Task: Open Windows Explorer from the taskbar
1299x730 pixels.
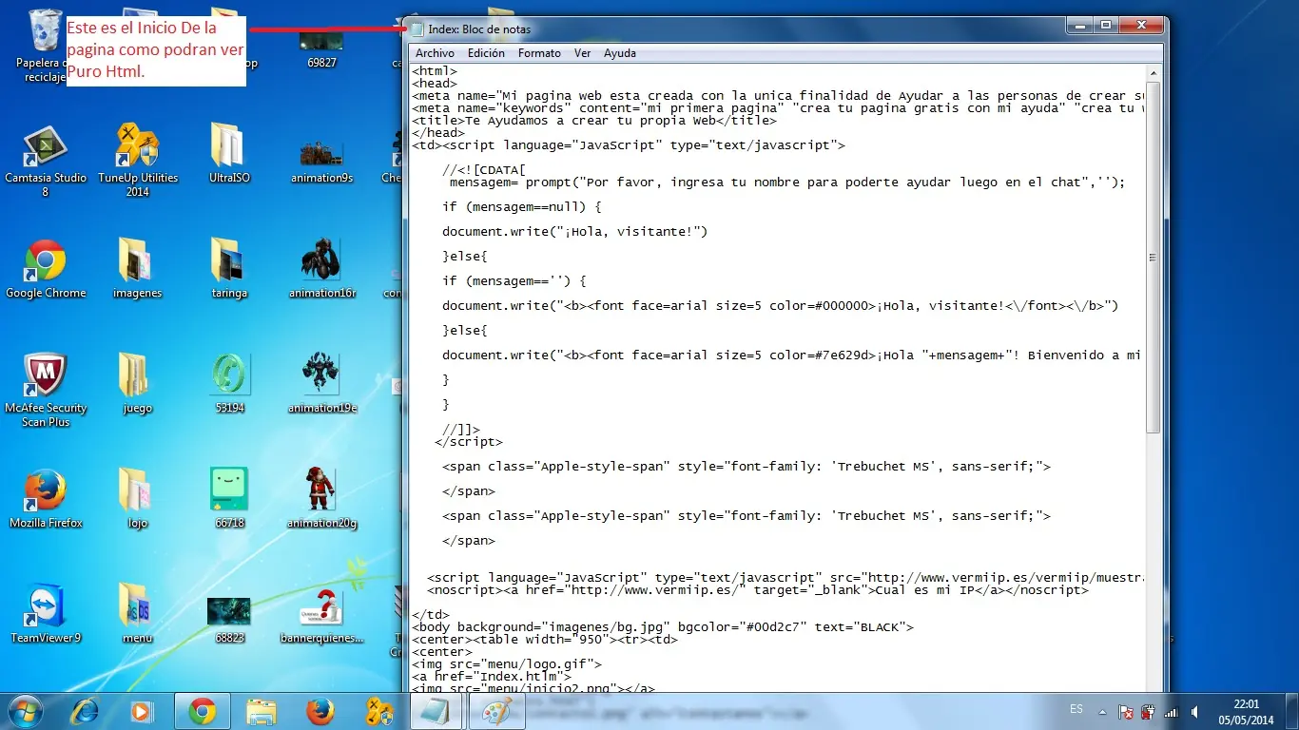Action: click(x=261, y=711)
